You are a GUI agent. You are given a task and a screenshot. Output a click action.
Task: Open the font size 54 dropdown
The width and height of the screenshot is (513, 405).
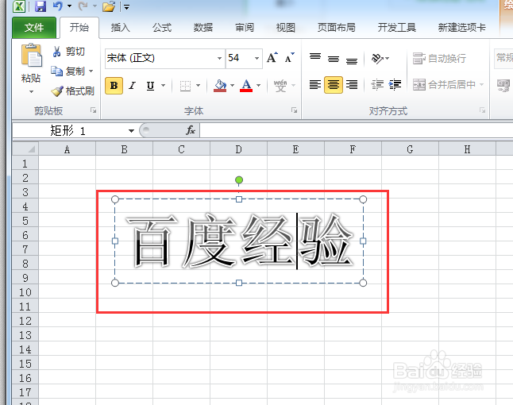tap(256, 58)
